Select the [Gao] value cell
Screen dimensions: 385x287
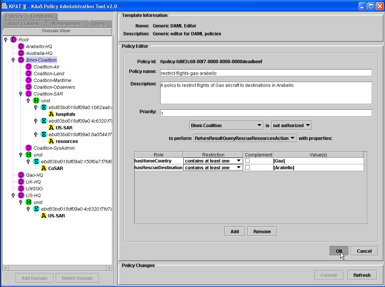318,161
